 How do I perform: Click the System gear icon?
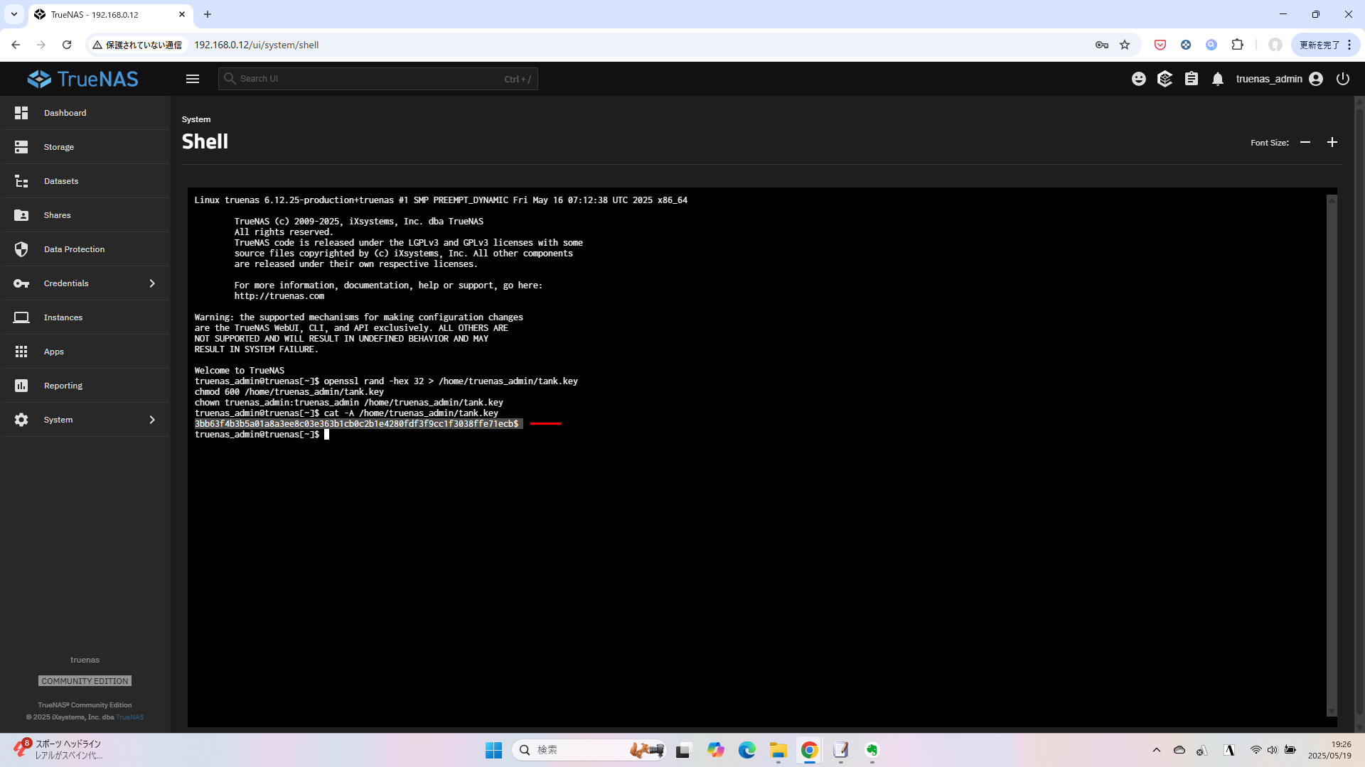pos(21,420)
